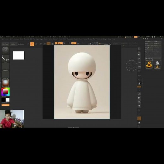Click the Home Page button
Image resolution: width=164 pixels, height=164 pixels.
5,44
